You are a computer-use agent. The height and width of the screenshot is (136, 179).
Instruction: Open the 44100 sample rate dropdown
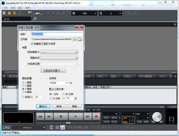coord(59,83)
